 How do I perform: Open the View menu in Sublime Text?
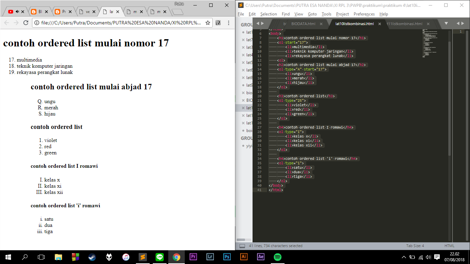click(299, 14)
